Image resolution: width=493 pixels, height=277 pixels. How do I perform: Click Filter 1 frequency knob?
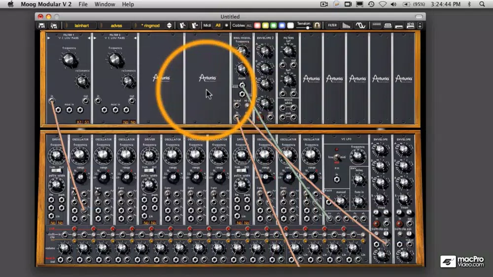pyautogui.click(x=69, y=60)
